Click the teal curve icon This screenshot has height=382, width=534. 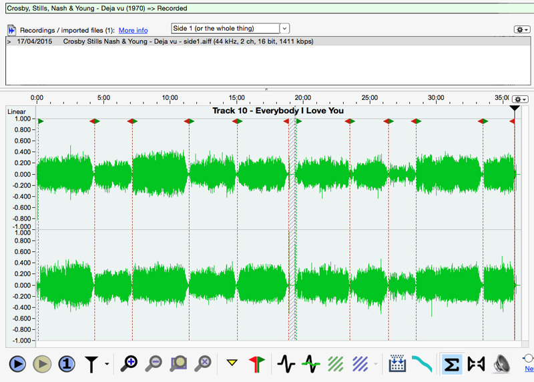coord(422,364)
